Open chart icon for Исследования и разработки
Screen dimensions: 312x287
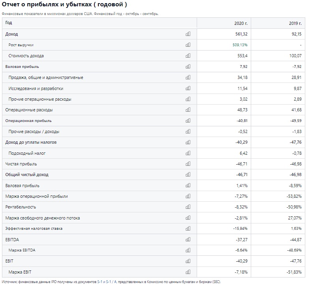click(x=188, y=88)
